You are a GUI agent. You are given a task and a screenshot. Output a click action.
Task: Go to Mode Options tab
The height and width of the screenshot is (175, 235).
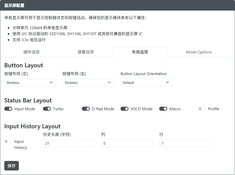(199, 52)
